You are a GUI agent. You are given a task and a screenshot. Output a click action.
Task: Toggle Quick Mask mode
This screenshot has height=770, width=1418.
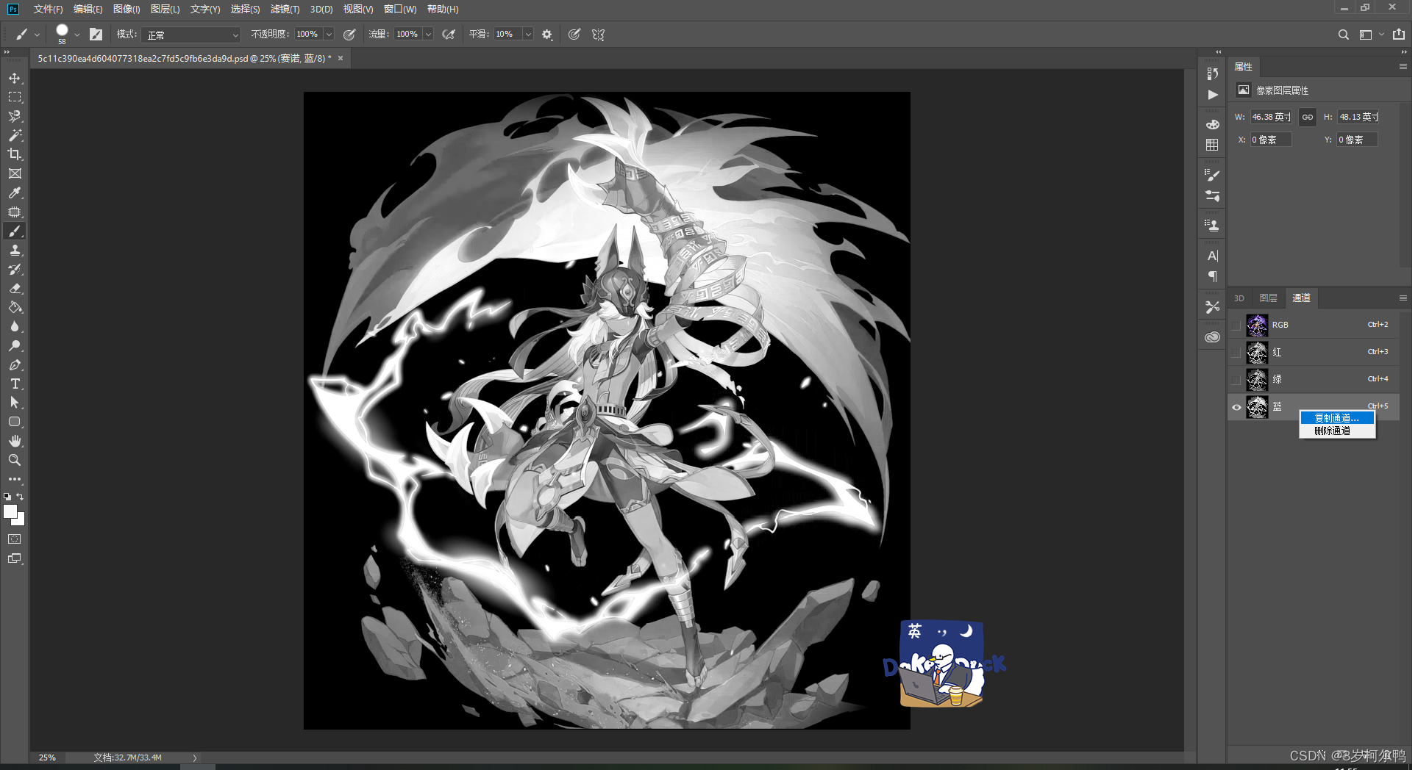pyautogui.click(x=15, y=539)
